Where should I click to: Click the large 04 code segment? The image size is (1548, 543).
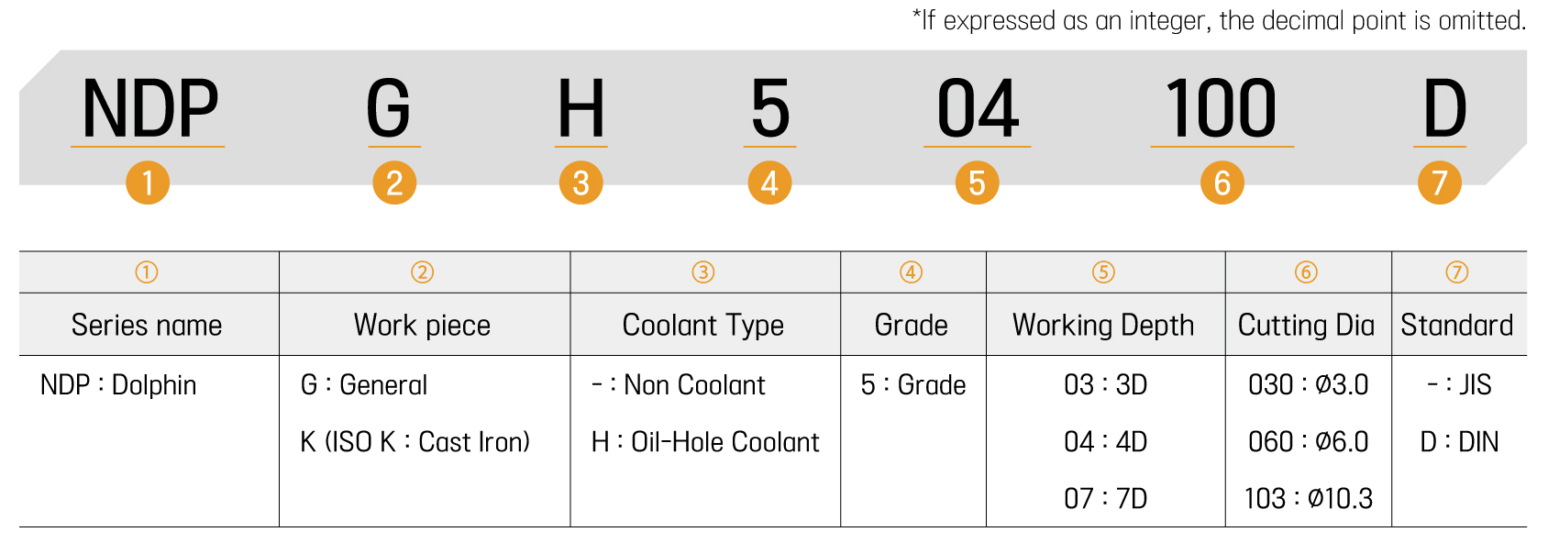click(978, 109)
